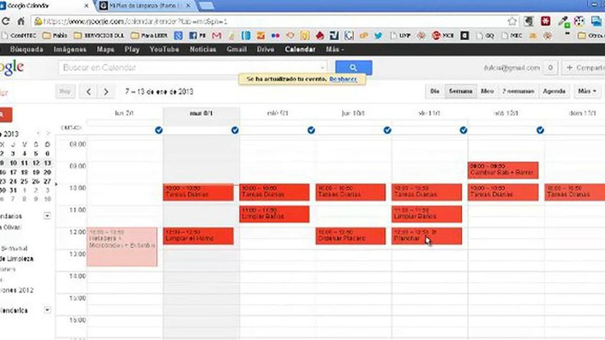
Task: Open Cambiar Sab + Barrer event Saturday
Action: click(503, 170)
